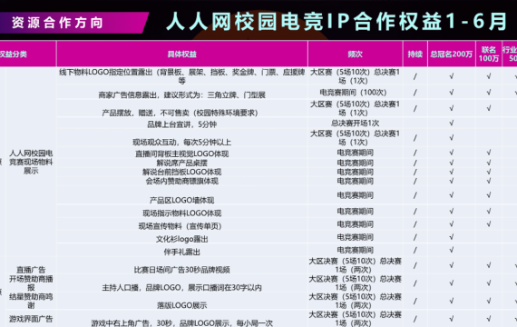
Task: Click the 频次 column header
Action: coord(356,54)
